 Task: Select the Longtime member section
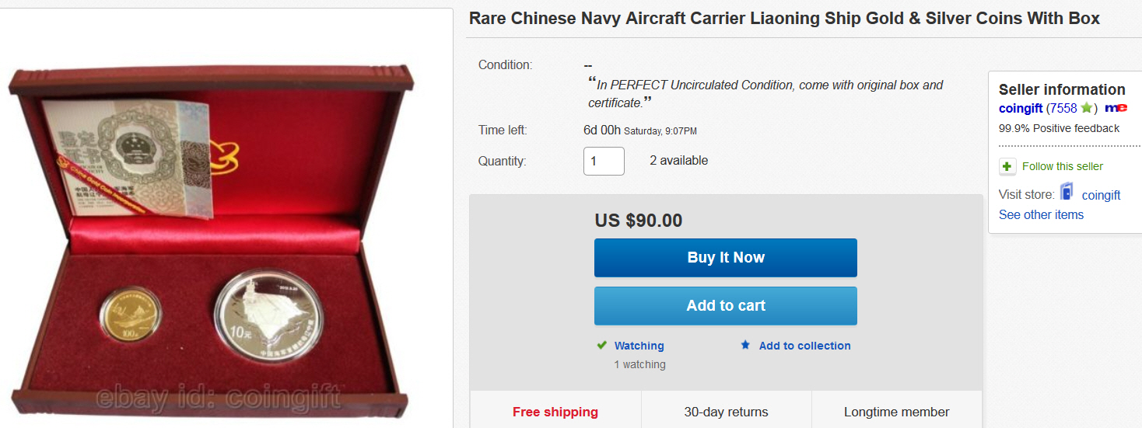(896, 412)
